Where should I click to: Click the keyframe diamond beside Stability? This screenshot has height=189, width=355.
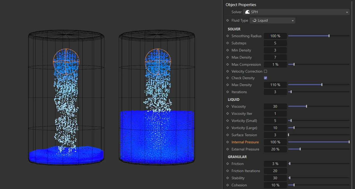coord(228,178)
